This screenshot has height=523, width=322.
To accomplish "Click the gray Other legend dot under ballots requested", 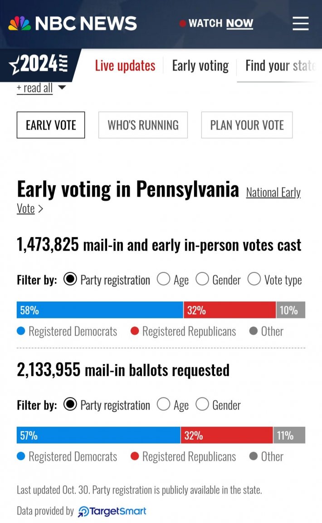I will pos(254,456).
